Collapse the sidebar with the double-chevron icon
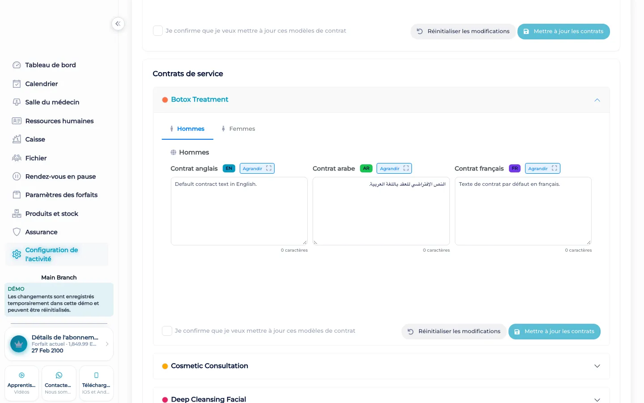The height and width of the screenshot is (403, 644). pyautogui.click(x=118, y=24)
